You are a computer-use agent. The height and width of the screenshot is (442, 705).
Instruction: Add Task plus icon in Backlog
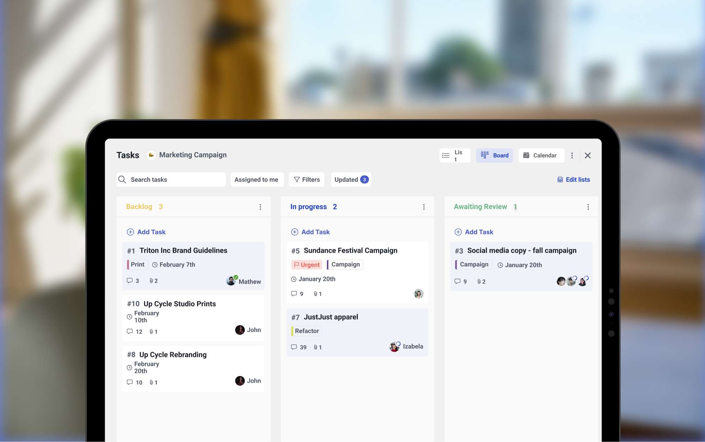[130, 232]
